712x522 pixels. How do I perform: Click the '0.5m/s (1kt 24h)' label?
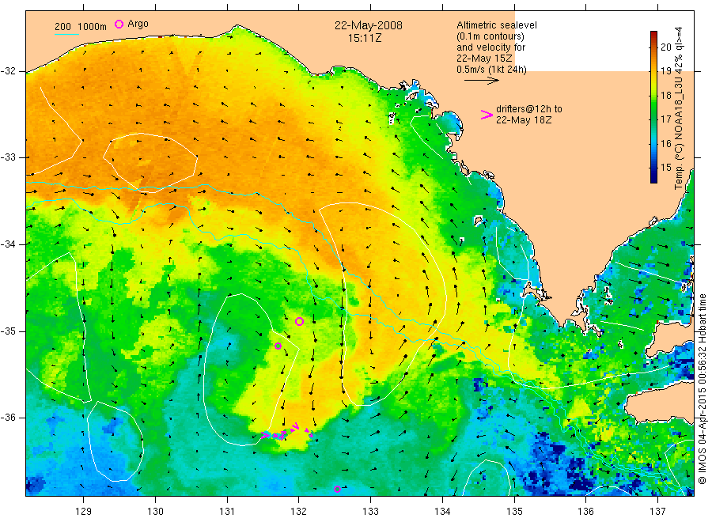[x=492, y=70]
